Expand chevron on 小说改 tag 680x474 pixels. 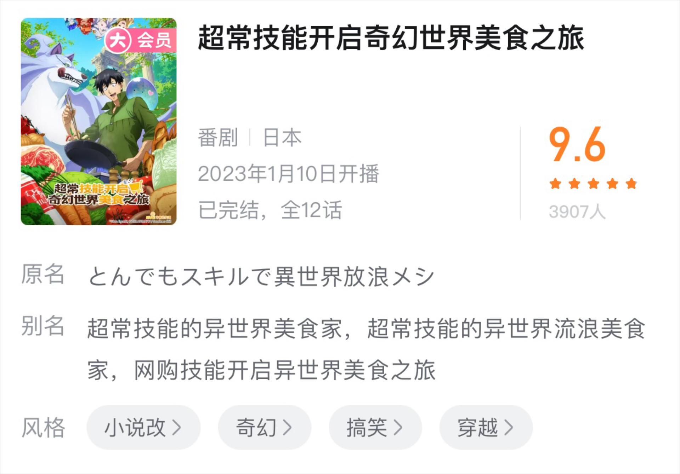tap(177, 427)
